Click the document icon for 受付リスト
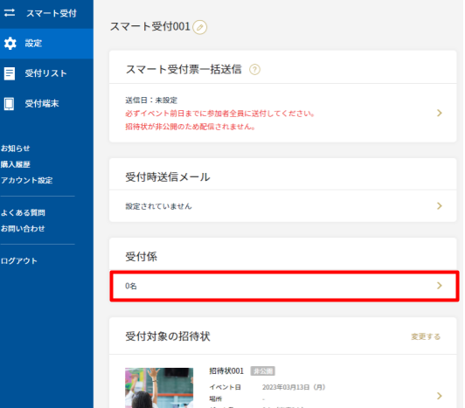 (10, 73)
